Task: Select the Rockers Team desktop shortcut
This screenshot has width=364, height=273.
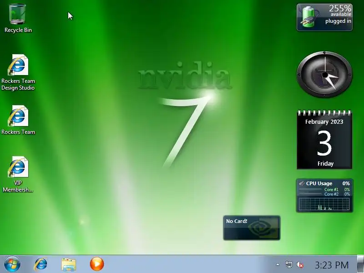Action: click(18, 120)
